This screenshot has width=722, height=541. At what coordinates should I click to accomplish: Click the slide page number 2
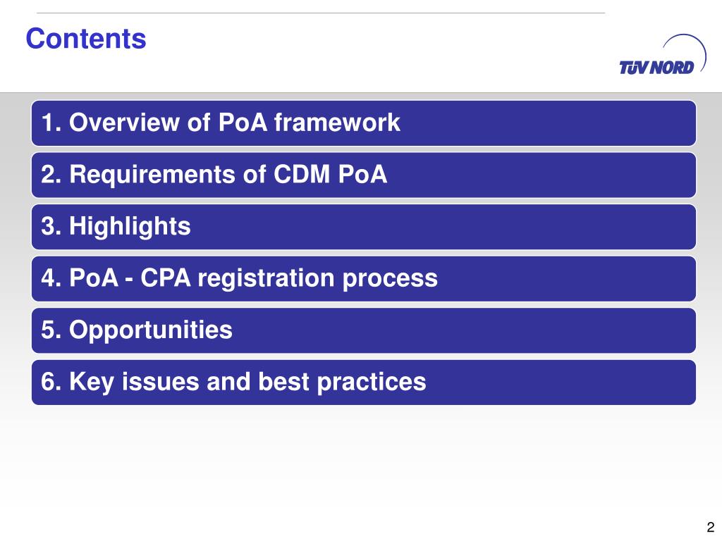coord(711,527)
